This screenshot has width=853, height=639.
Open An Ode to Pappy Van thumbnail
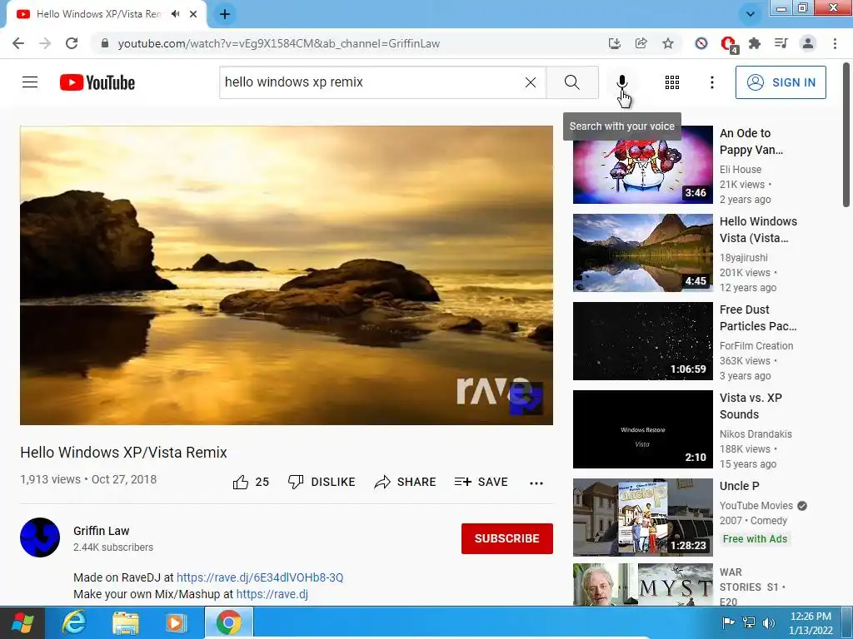(642, 165)
